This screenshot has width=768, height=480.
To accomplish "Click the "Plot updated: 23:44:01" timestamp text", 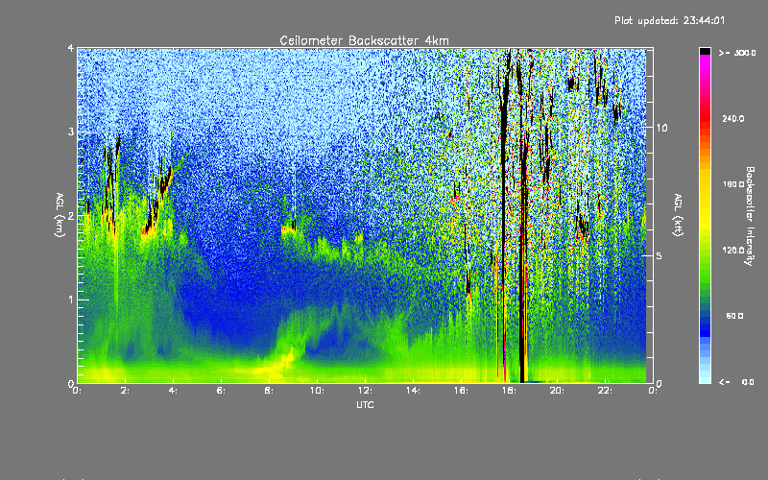I will pos(669,20).
